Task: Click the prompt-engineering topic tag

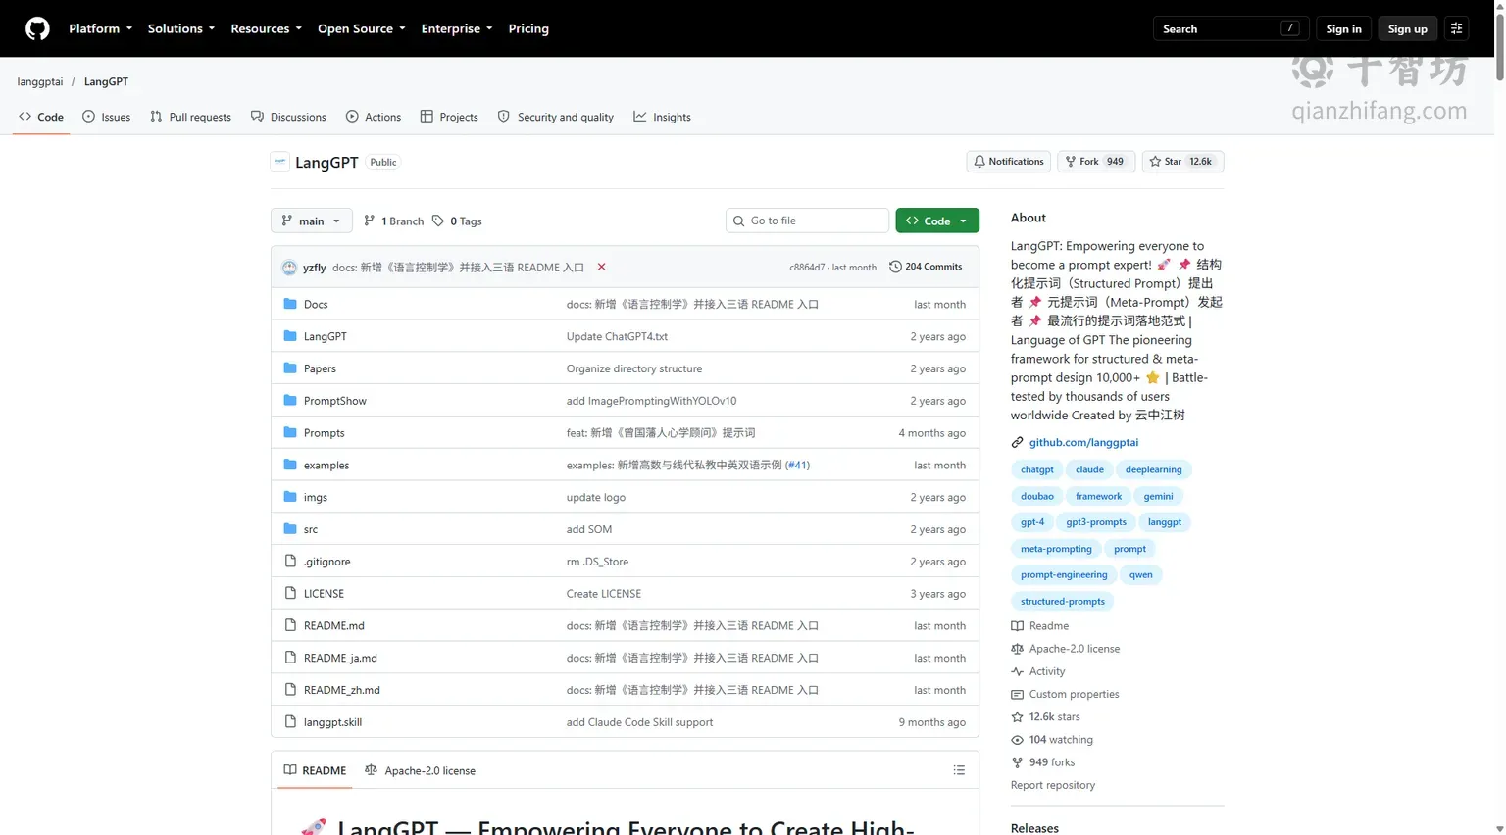Action: (1064, 575)
